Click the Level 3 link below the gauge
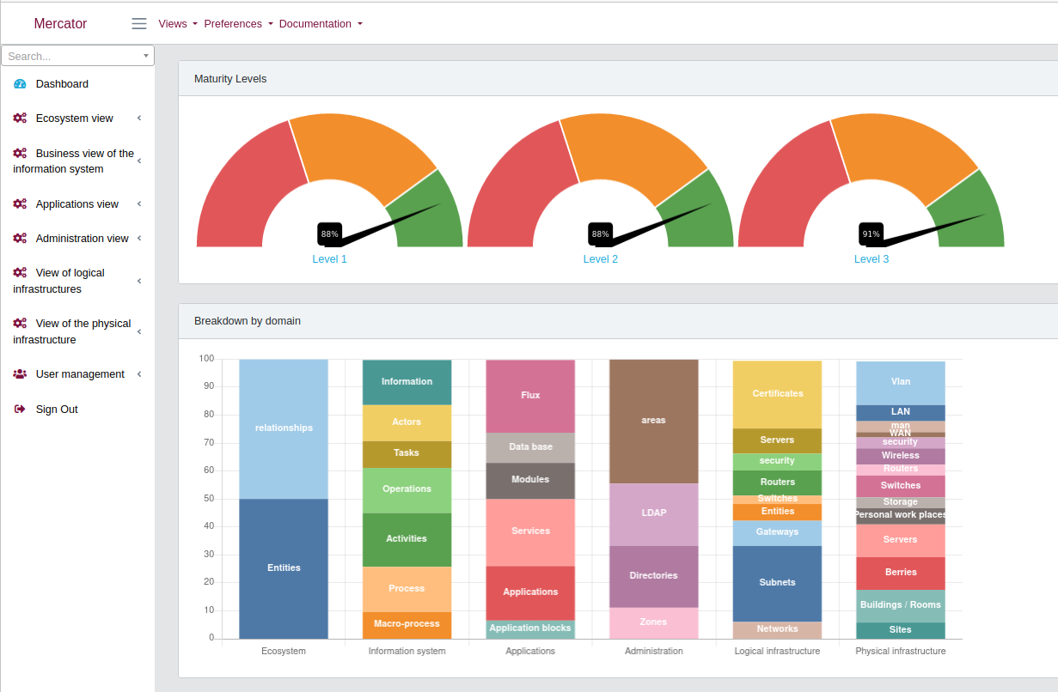The image size is (1058, 692). 871,258
